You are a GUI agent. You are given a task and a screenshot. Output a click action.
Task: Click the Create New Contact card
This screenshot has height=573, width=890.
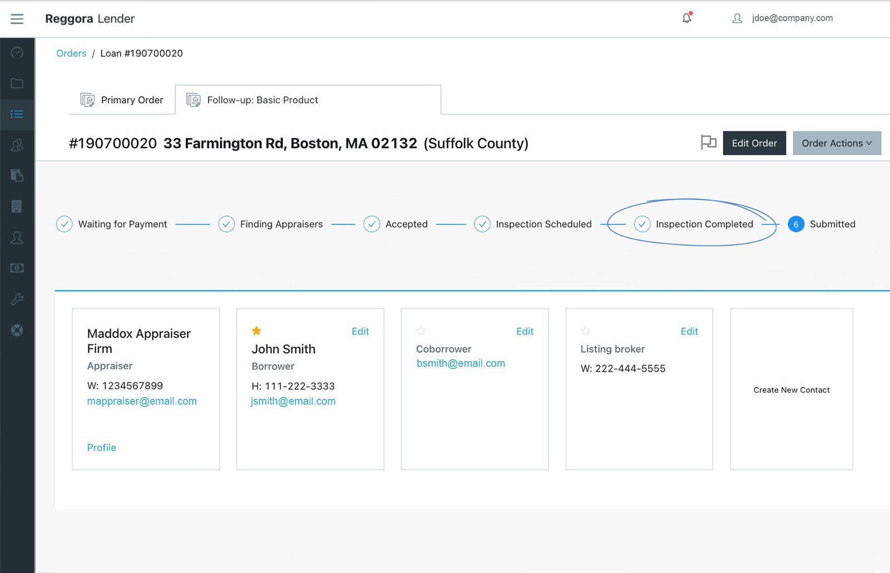(791, 389)
